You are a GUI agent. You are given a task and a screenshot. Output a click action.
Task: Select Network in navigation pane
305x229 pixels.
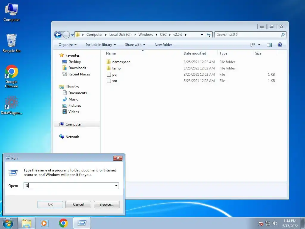pos(69,137)
